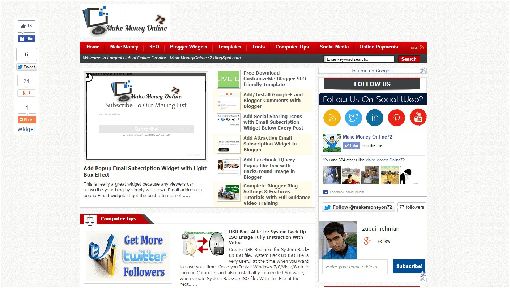The image size is (510, 288).
Task: Click the keyword search input field
Action: click(359, 59)
